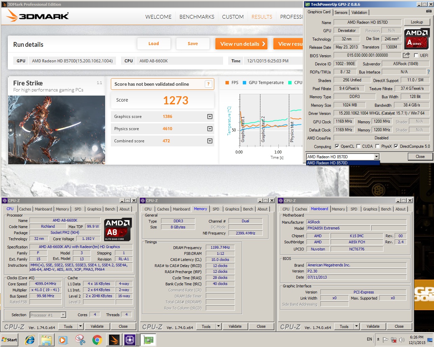Click the BIOS export arrow icon in GPU-Z
434x347 pixels.
[406, 55]
